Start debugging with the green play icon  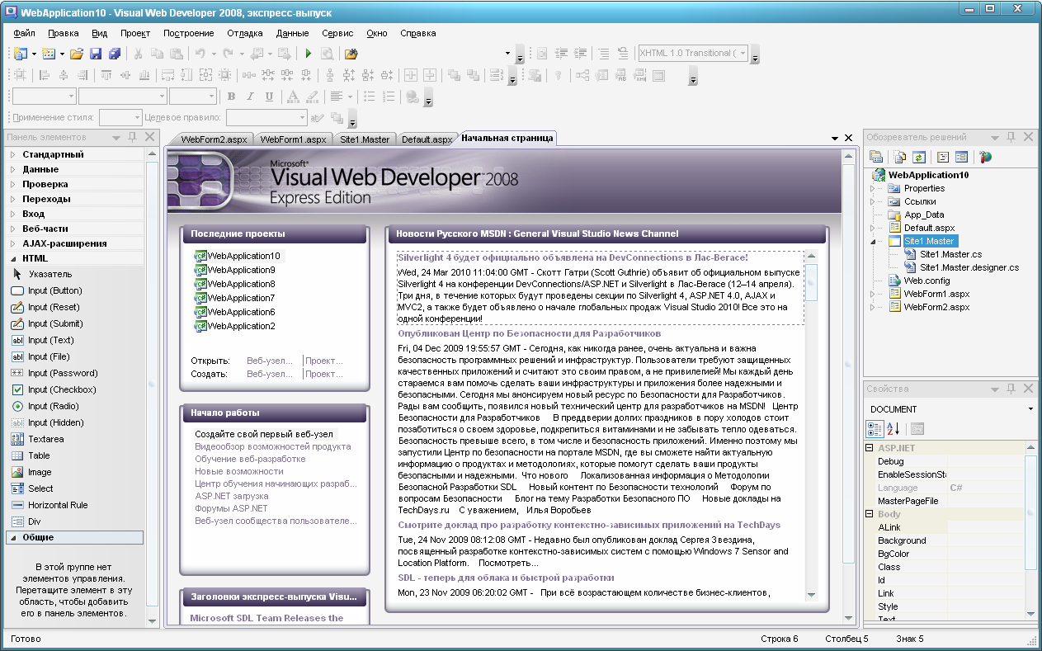click(308, 54)
